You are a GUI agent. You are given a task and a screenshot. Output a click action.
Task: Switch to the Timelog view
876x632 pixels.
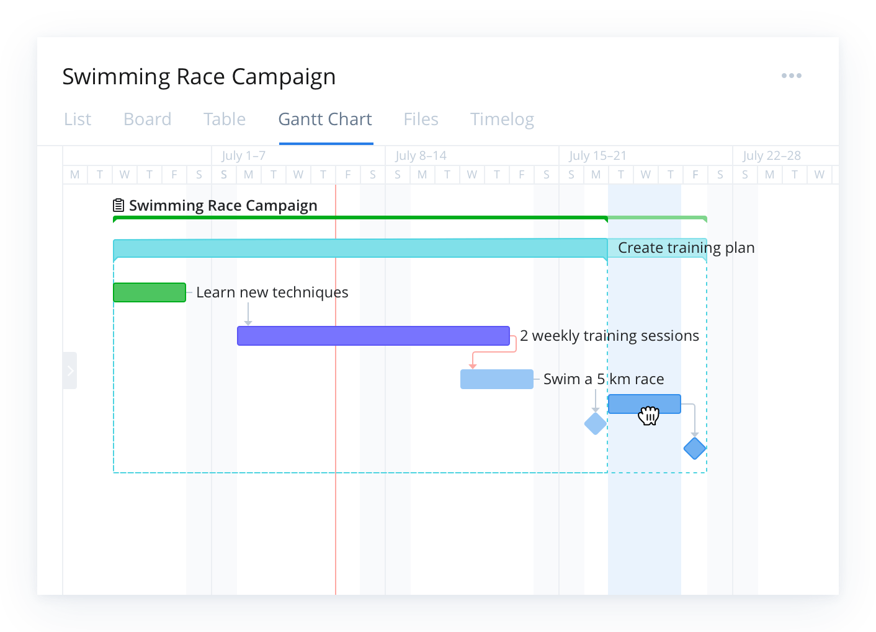[502, 119]
